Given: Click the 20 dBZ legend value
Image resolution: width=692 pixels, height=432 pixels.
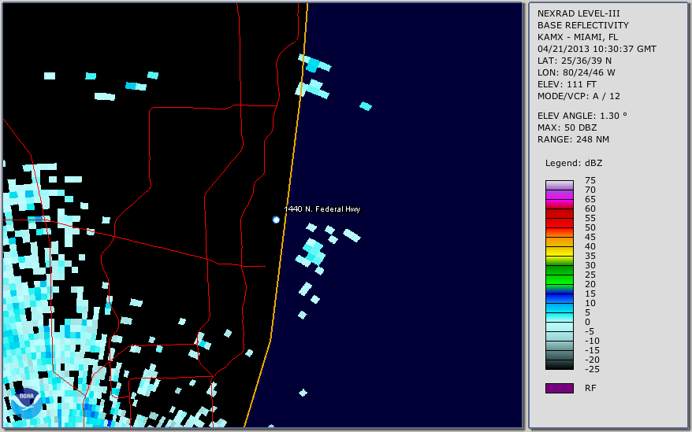Looking at the screenshot, I should (x=590, y=284).
